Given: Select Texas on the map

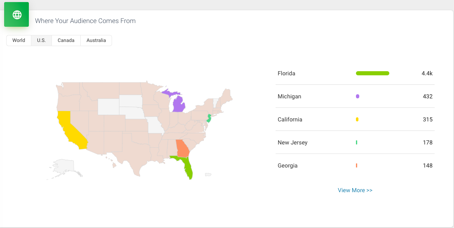Looking at the screenshot, I should tap(135, 154).
